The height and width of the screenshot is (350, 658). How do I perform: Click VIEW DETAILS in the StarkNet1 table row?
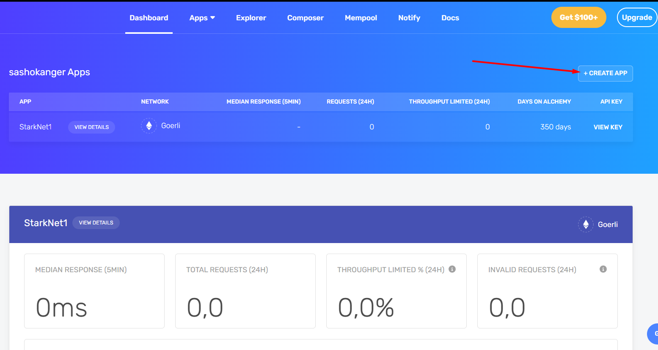91,127
